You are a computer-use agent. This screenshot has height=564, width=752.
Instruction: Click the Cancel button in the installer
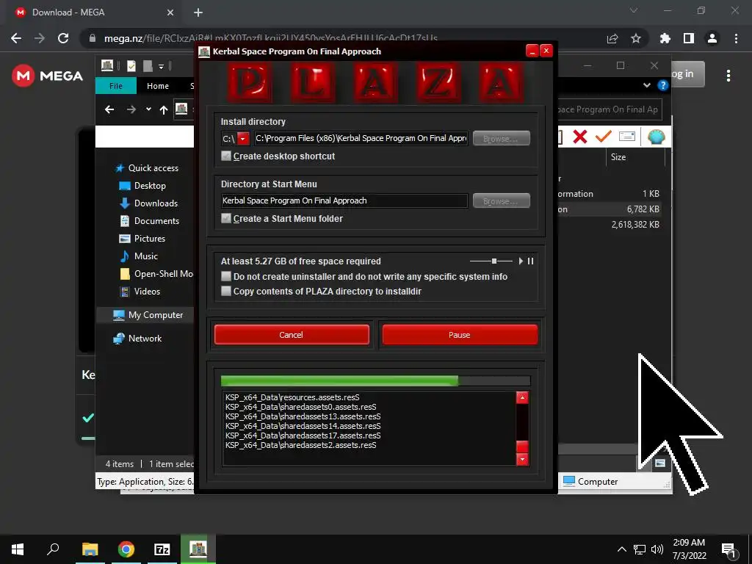tap(292, 335)
